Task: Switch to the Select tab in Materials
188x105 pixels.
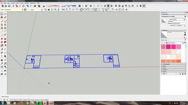Action: (162, 40)
